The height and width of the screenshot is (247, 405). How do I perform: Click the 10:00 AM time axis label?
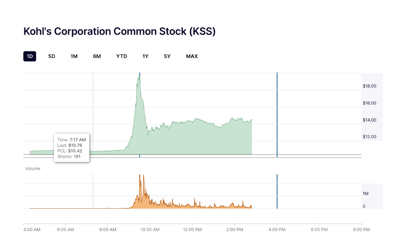(150, 230)
